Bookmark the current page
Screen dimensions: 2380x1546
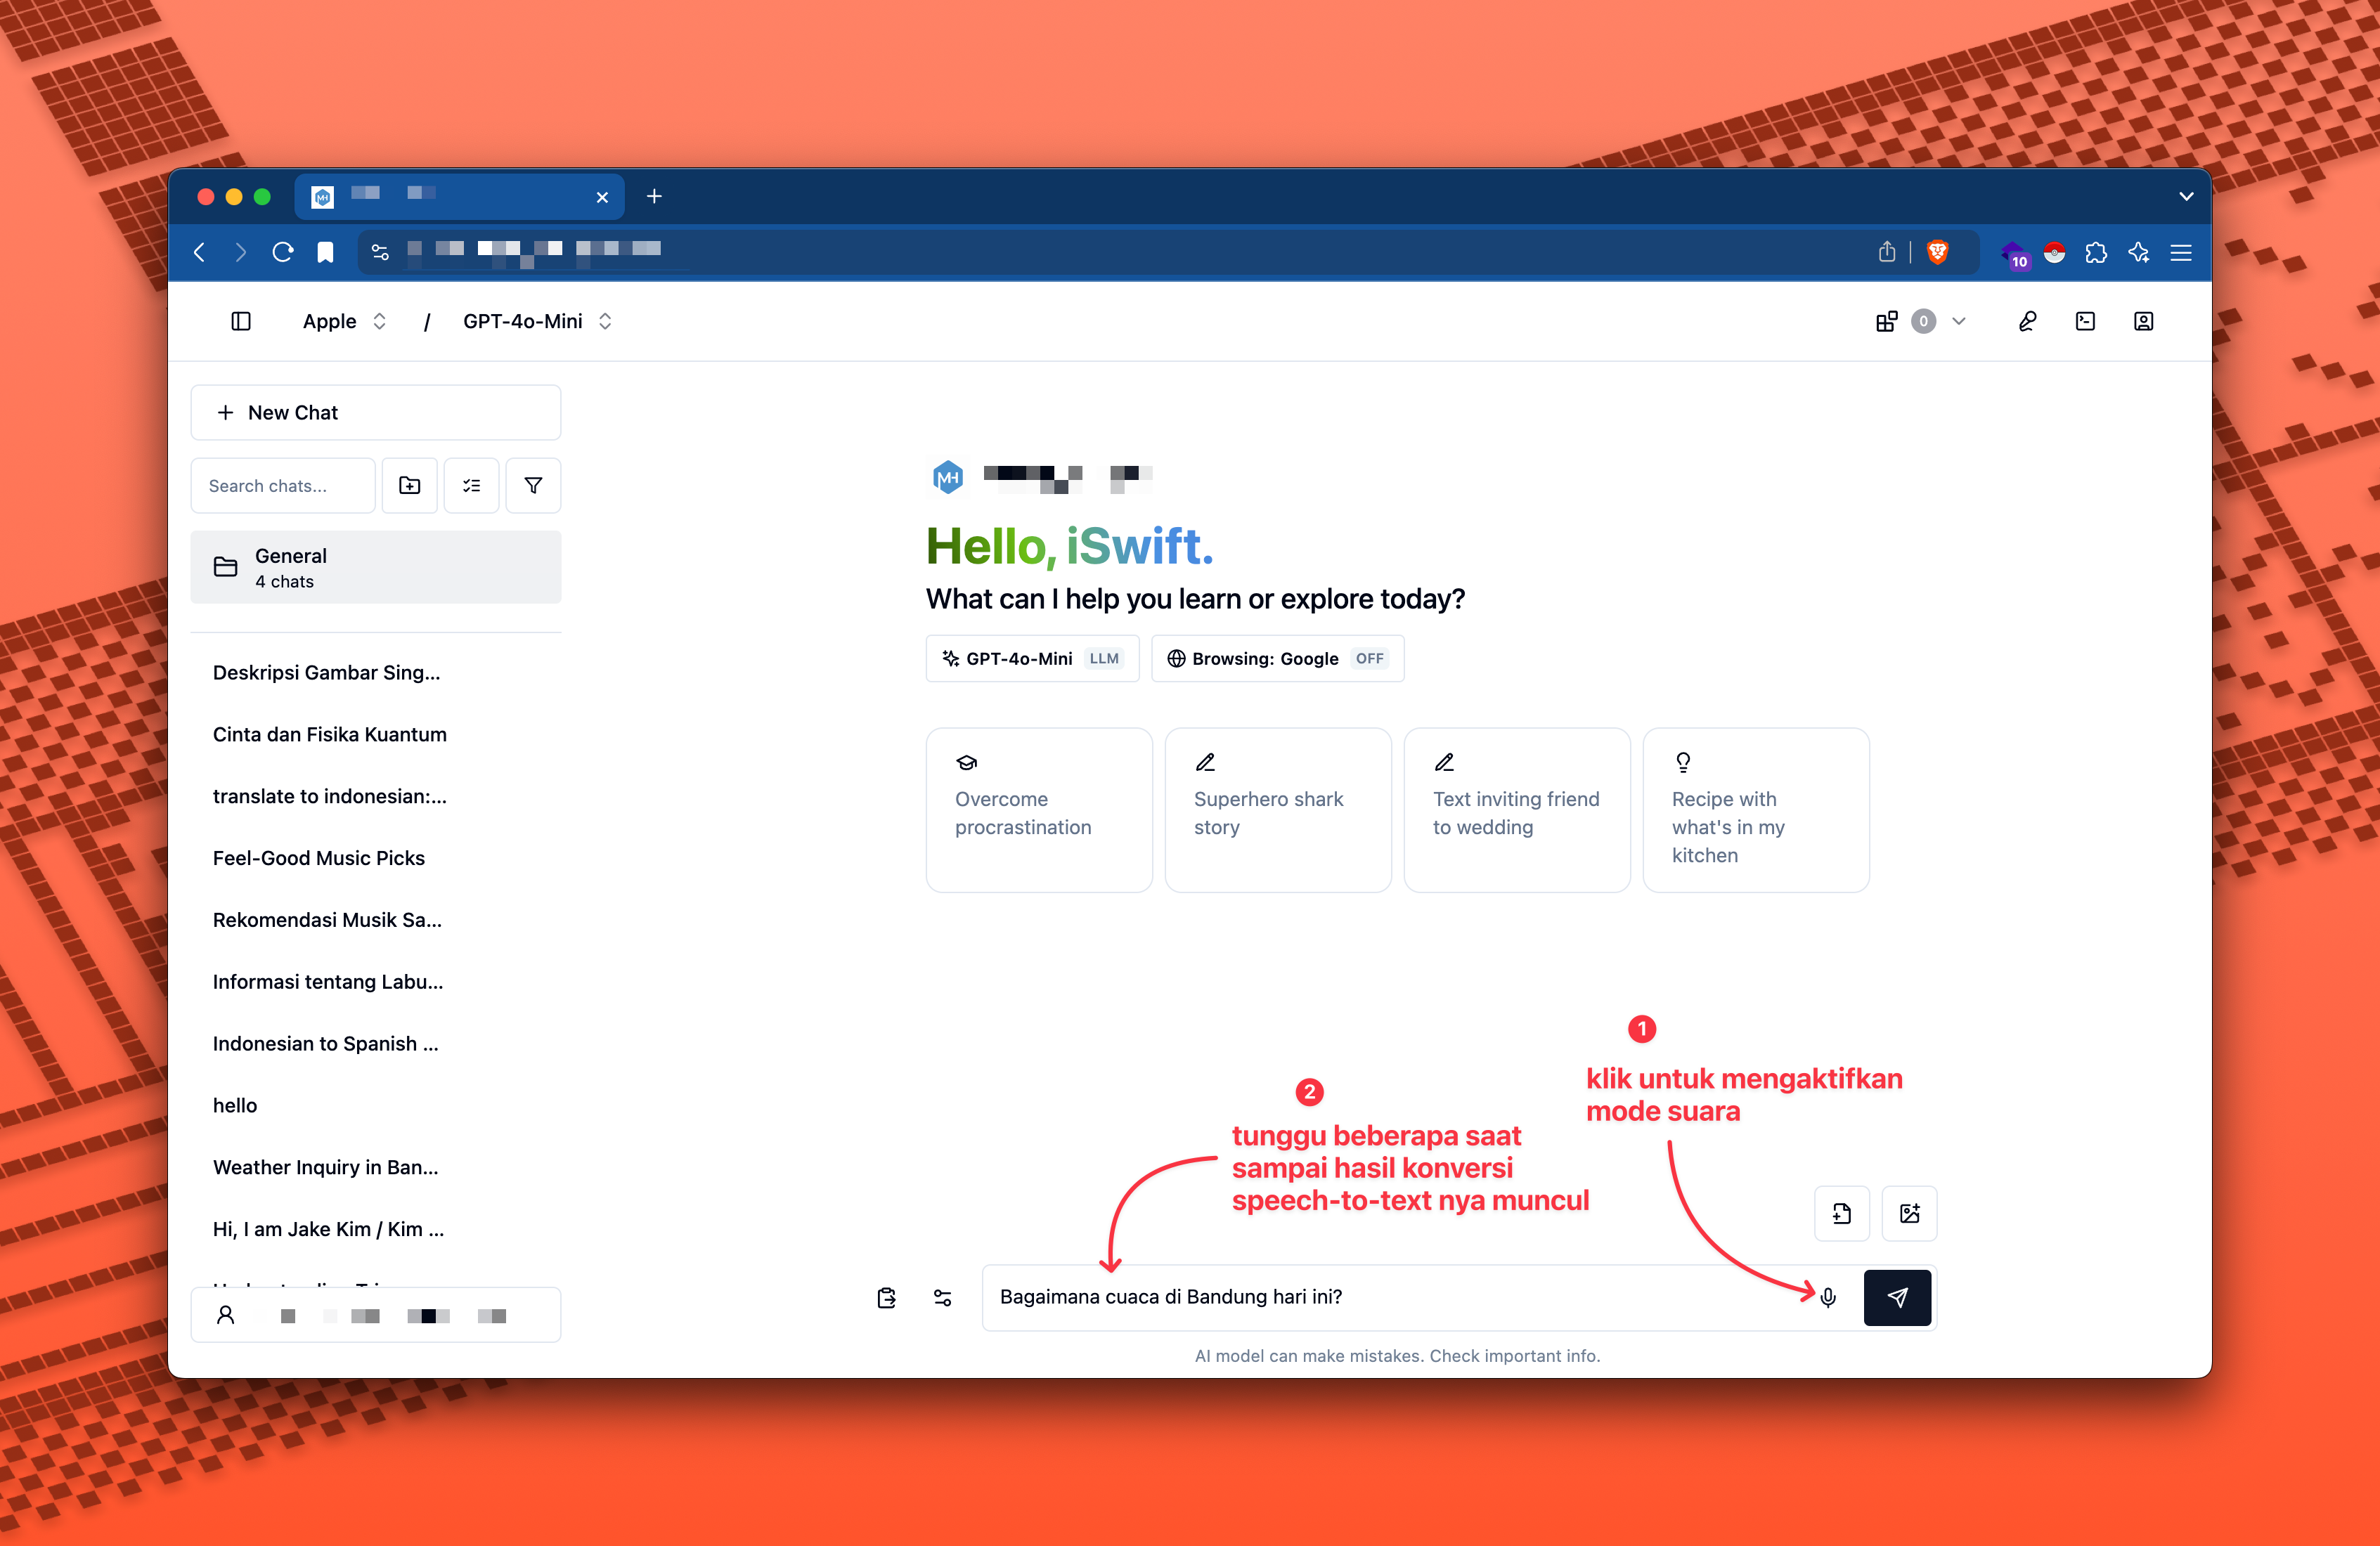tap(325, 252)
